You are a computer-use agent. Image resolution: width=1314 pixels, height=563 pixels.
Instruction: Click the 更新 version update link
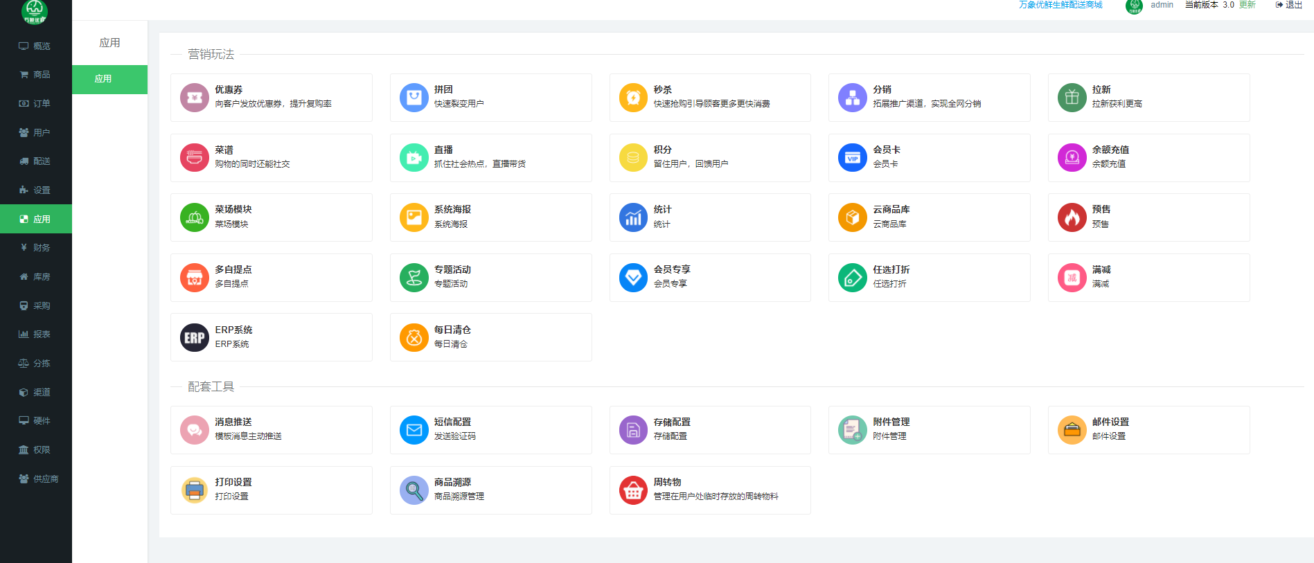tap(1247, 5)
